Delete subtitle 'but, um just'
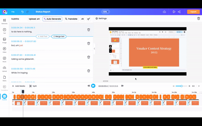202x126 pixels. click(89, 43)
